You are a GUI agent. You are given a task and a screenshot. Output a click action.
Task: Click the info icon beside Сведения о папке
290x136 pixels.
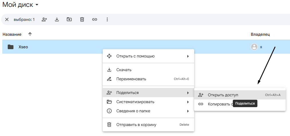coord(109,111)
